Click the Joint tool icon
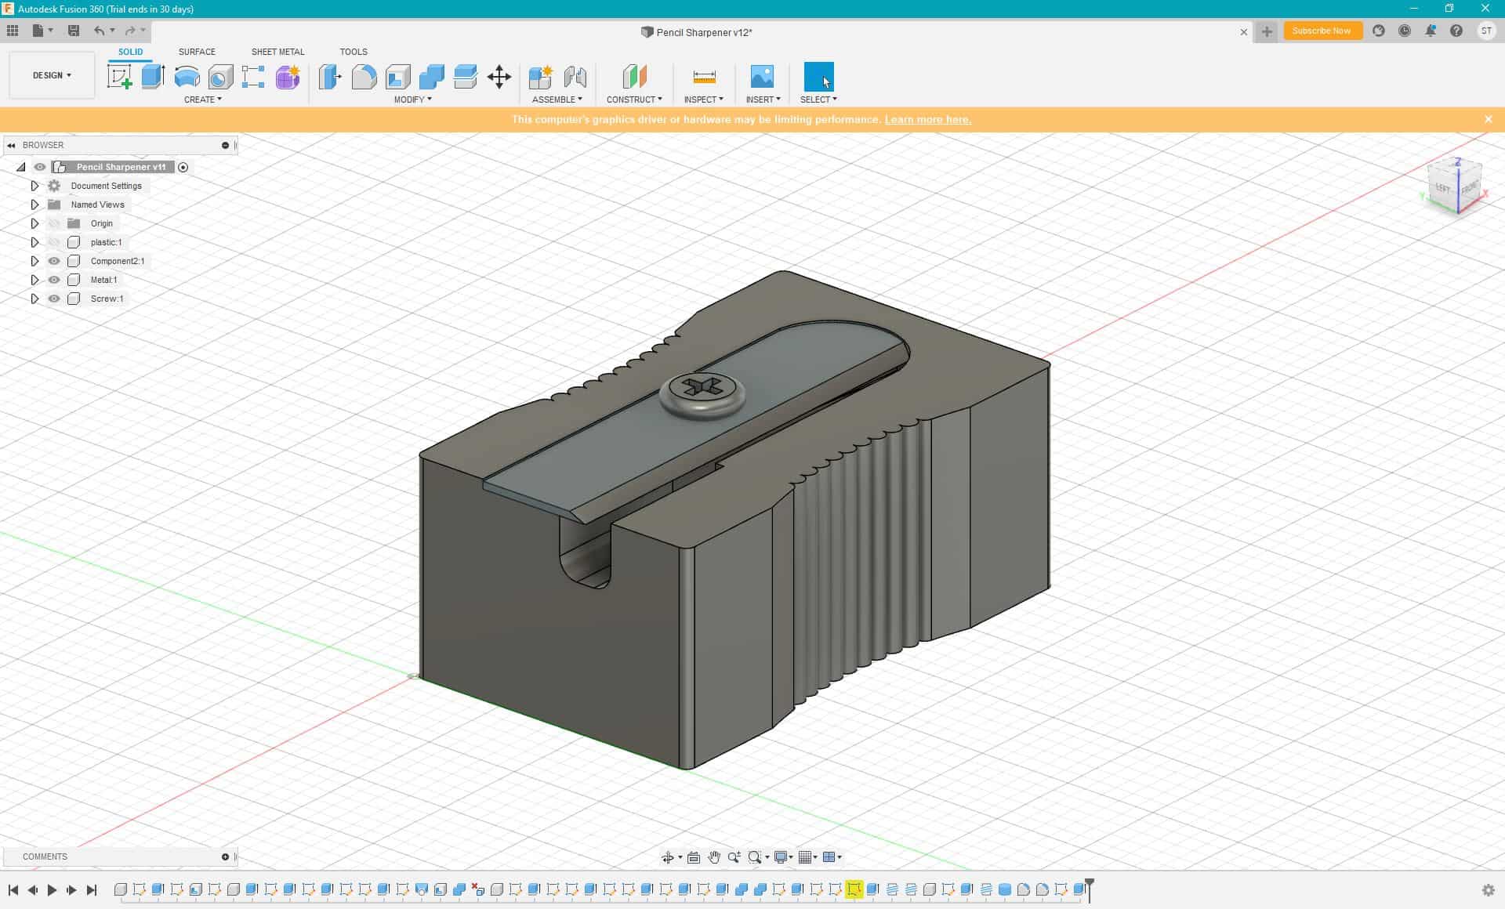 (575, 77)
